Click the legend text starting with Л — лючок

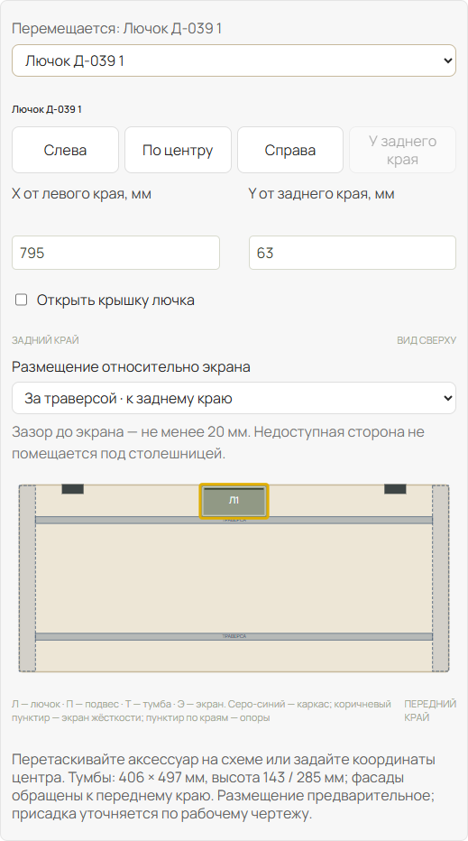(202, 711)
